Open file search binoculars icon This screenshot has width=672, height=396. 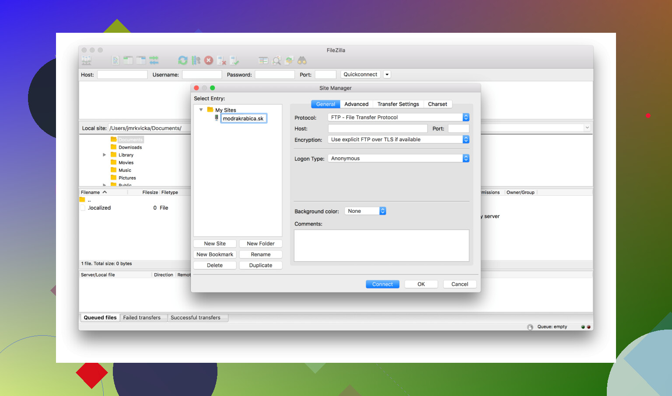[x=302, y=61]
